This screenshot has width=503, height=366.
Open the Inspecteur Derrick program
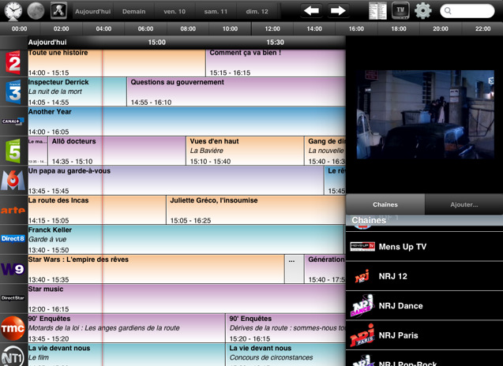point(77,92)
